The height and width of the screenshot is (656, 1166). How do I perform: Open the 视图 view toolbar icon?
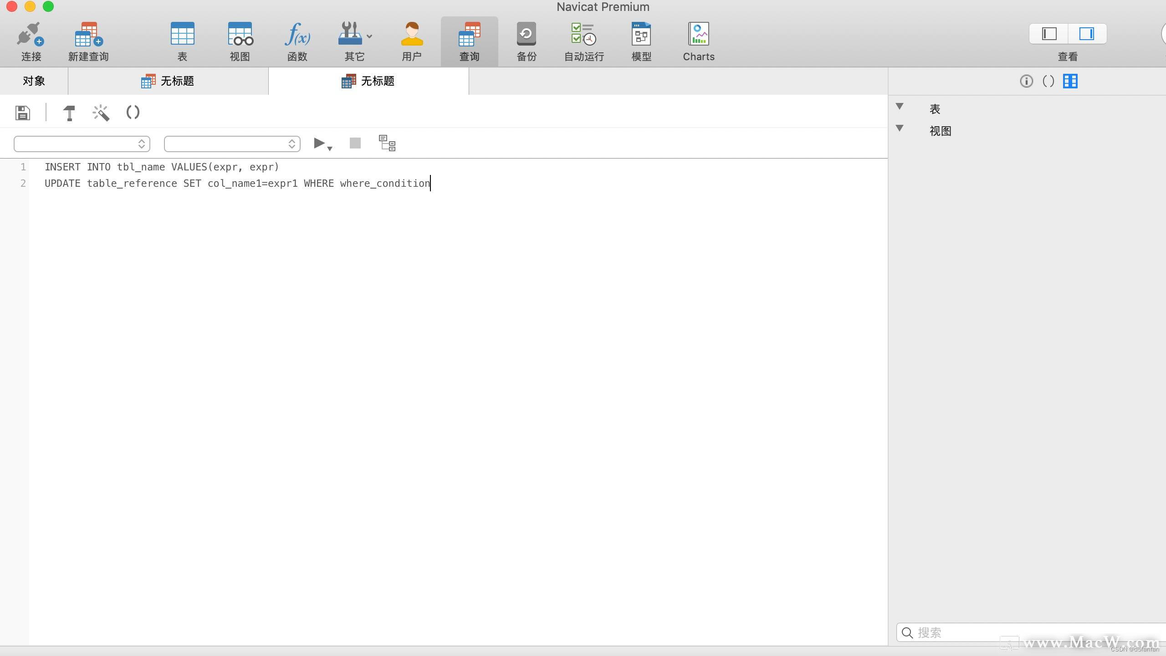240,34
